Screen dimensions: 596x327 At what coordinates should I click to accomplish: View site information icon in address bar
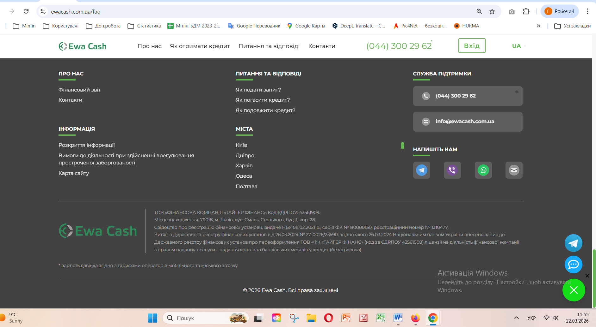pos(43,11)
